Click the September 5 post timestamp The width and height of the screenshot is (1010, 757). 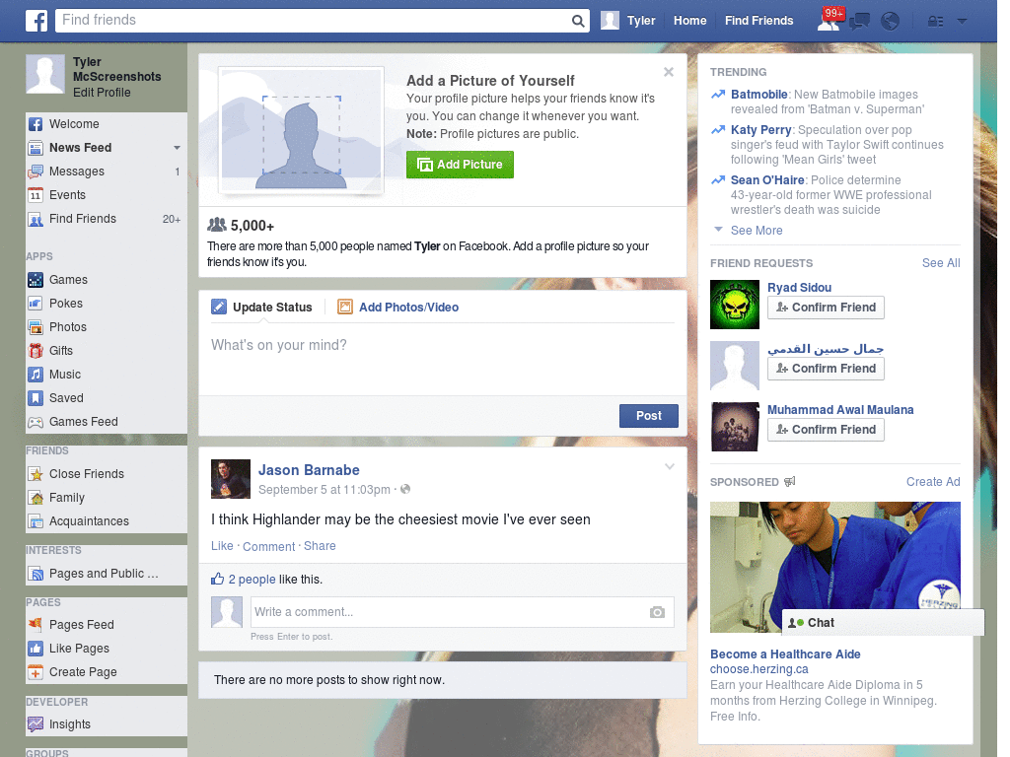click(324, 490)
